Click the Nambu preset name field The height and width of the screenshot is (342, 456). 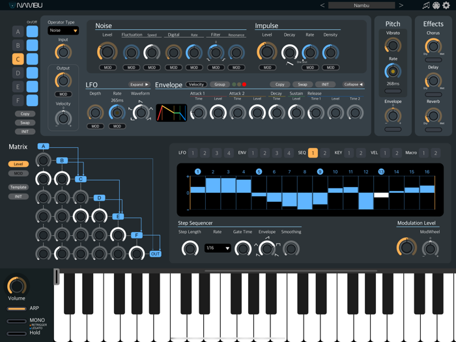pyautogui.click(x=362, y=5)
